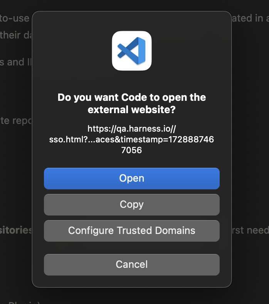Click the "external website?" heading line
This screenshot has height=304, width=269.
click(132, 110)
